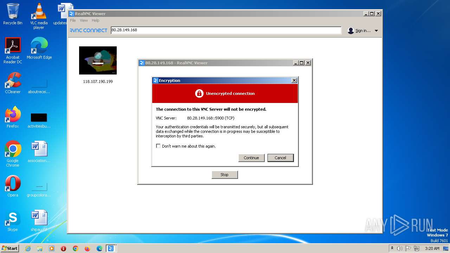Select the association... Word document icon
Screen dimensions: 450x253
39,152
